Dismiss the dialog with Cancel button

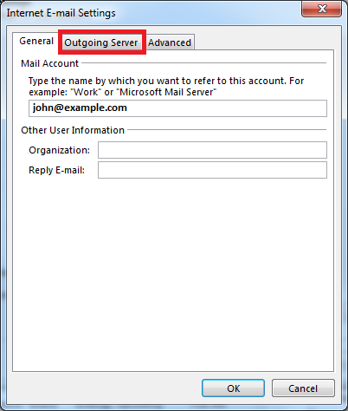pos(303,388)
